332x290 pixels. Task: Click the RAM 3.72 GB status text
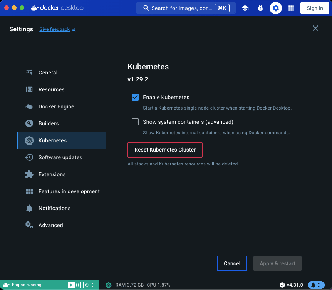click(x=129, y=285)
